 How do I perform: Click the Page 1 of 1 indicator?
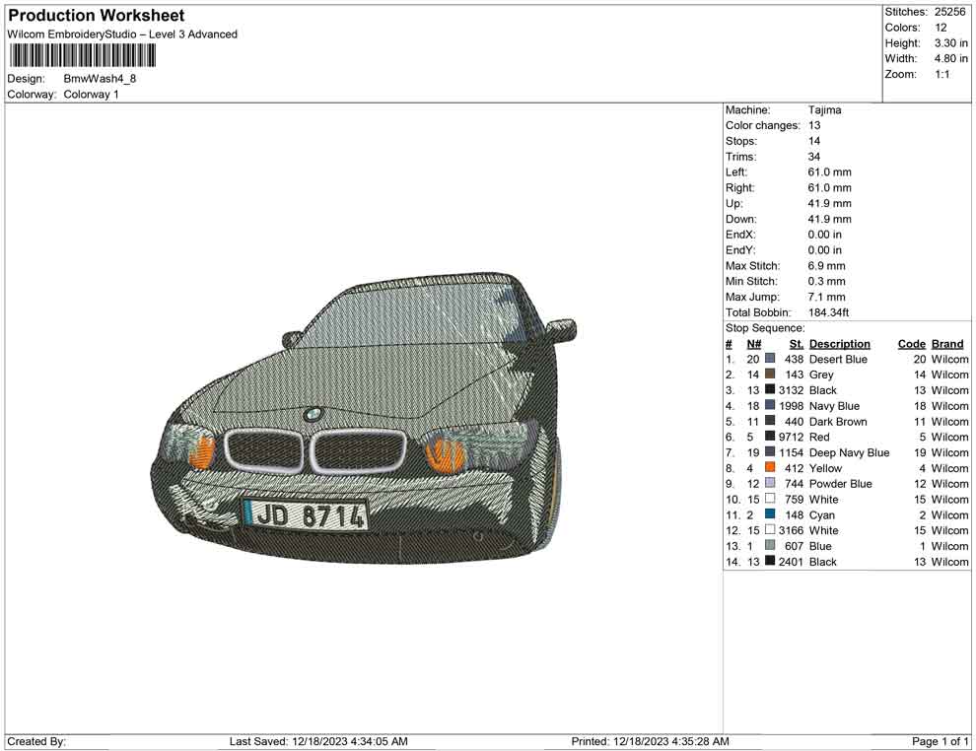pos(940,741)
